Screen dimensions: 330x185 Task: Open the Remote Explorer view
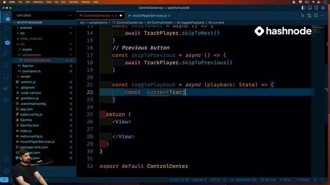[x=6, y=77]
